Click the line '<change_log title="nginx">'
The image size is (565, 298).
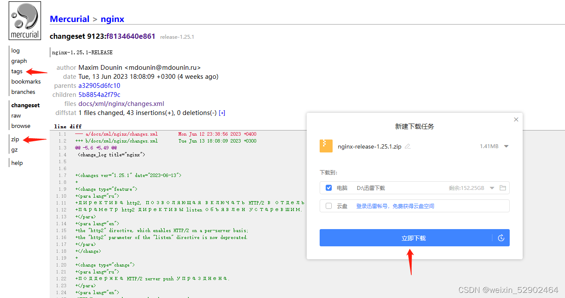coord(111,155)
